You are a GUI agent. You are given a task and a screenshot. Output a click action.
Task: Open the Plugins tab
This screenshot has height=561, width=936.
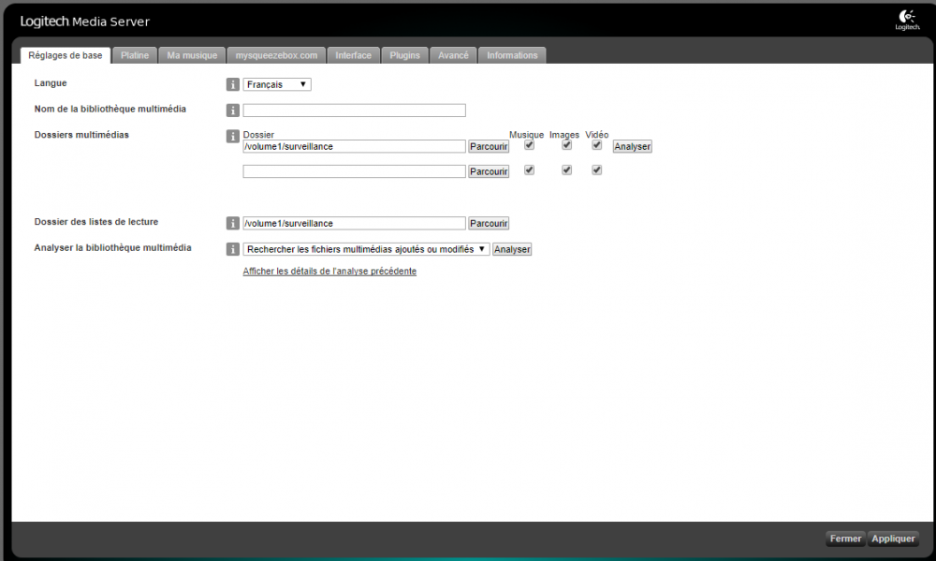(x=404, y=55)
